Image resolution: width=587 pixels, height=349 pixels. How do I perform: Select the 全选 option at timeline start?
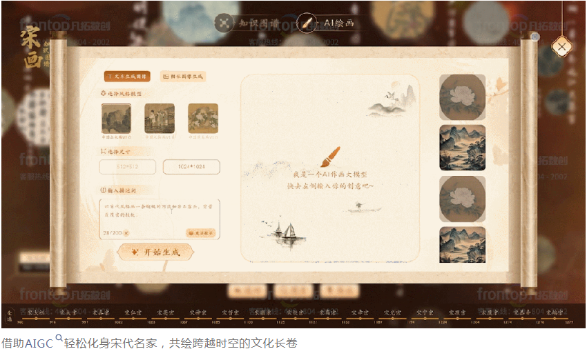tap(10, 315)
